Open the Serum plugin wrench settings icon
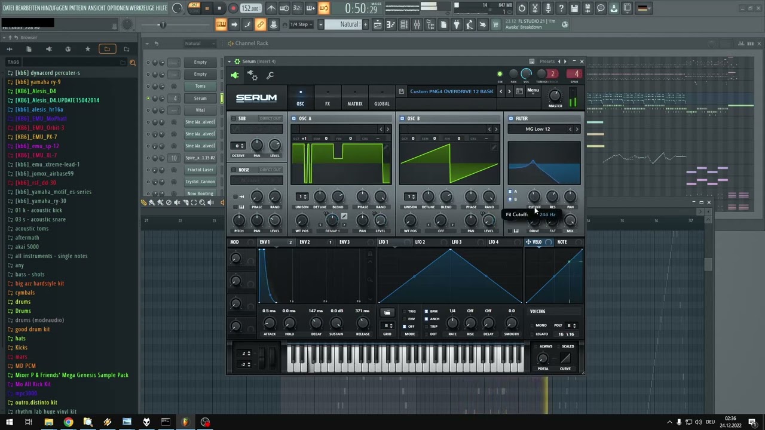Screen dimensions: 765x430 click(270, 75)
